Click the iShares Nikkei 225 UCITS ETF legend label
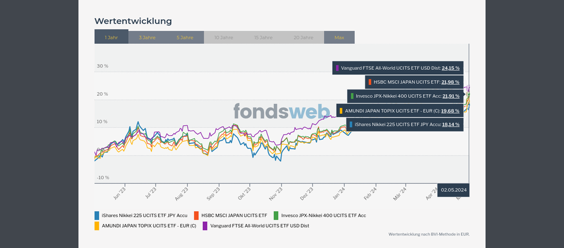 pos(144,215)
